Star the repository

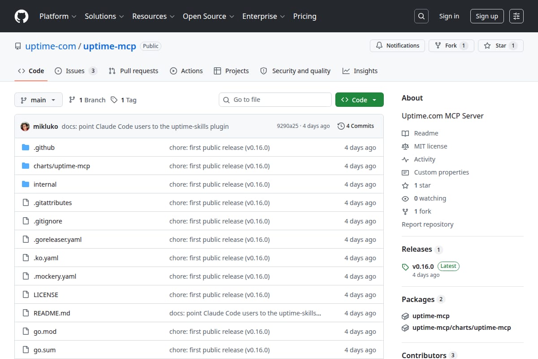pos(501,46)
